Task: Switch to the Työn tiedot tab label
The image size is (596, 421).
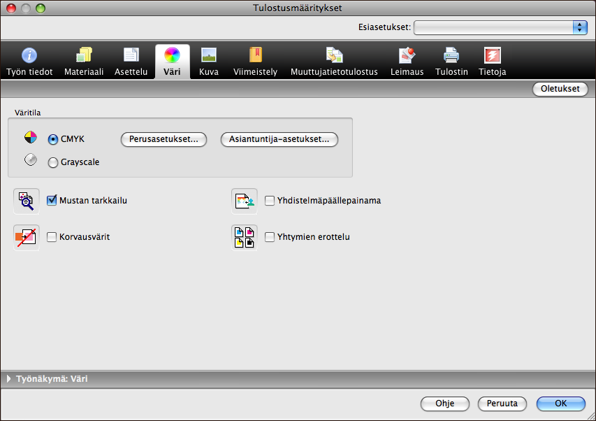Action: click(29, 72)
